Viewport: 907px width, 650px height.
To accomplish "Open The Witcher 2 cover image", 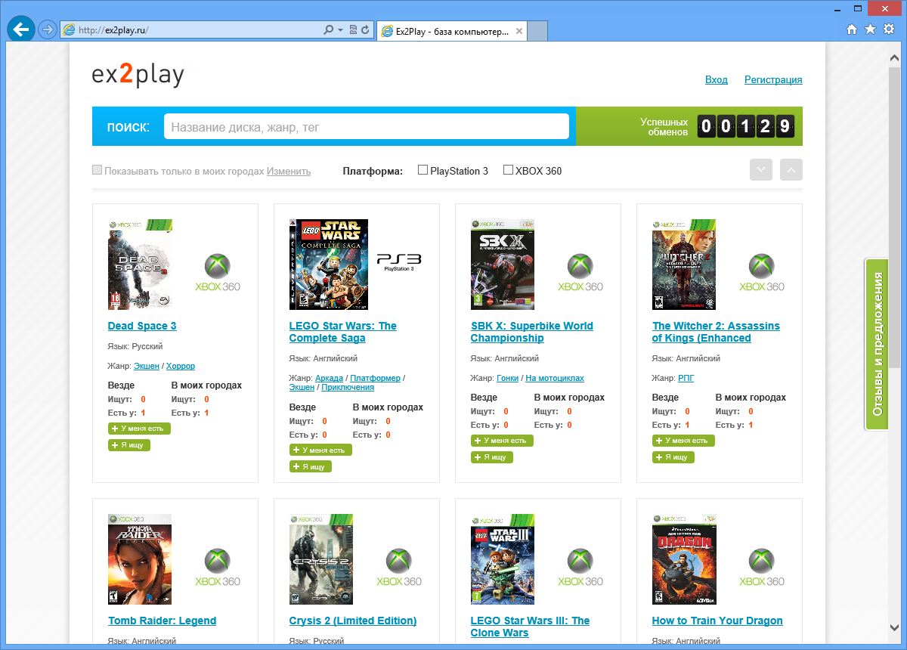I will [x=684, y=265].
